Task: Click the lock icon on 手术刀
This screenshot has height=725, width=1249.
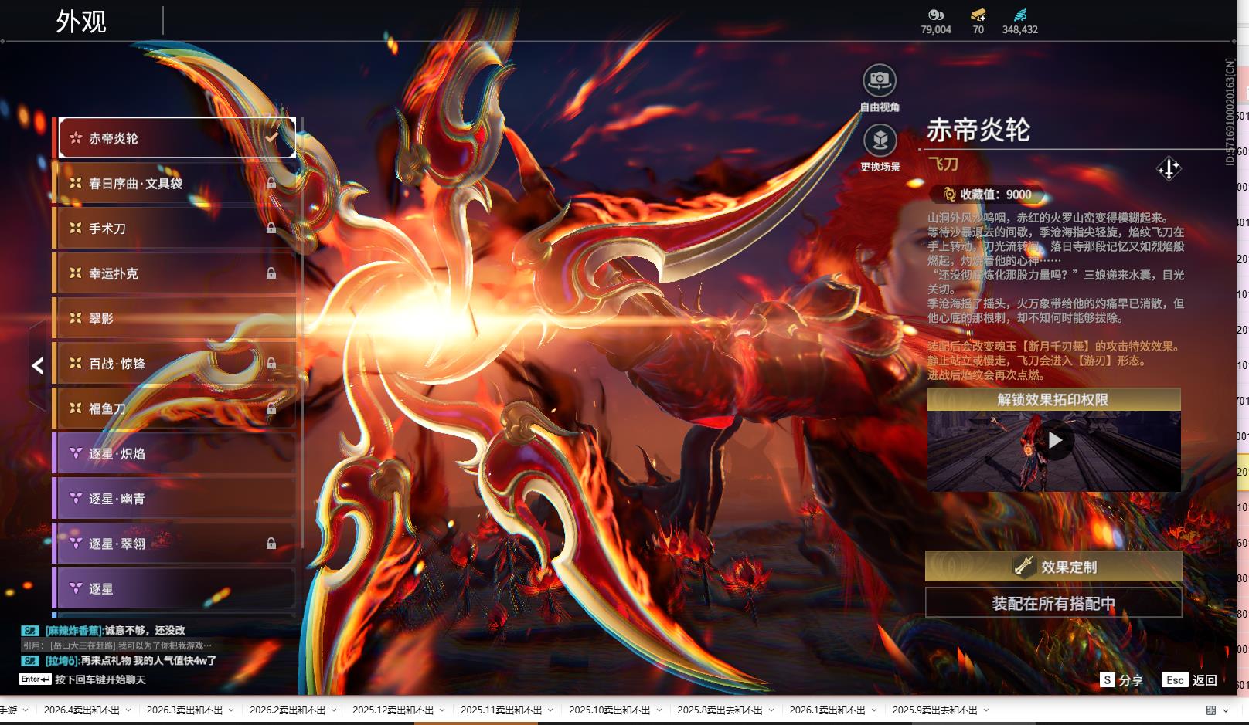Action: tap(271, 229)
